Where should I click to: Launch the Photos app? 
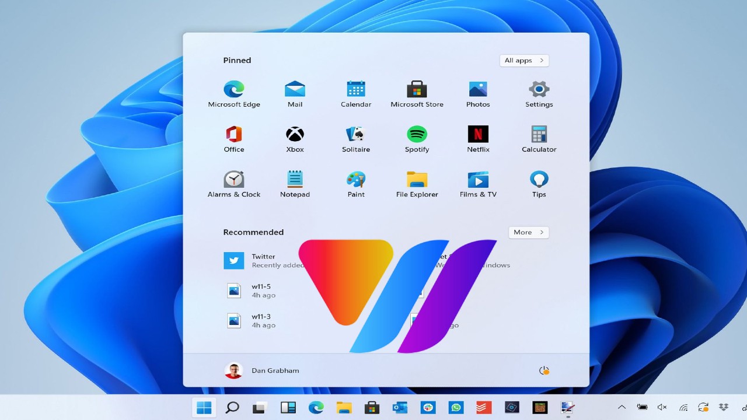[x=478, y=94]
